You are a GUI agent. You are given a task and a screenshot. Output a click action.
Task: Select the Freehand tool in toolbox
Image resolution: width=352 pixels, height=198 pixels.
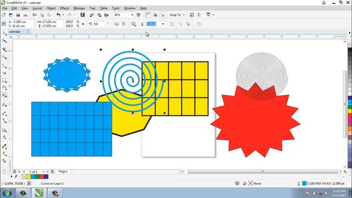(4, 66)
